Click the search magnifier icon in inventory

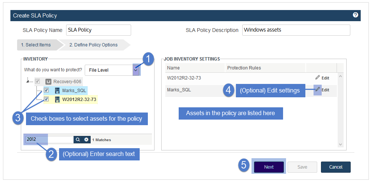(x=78, y=140)
